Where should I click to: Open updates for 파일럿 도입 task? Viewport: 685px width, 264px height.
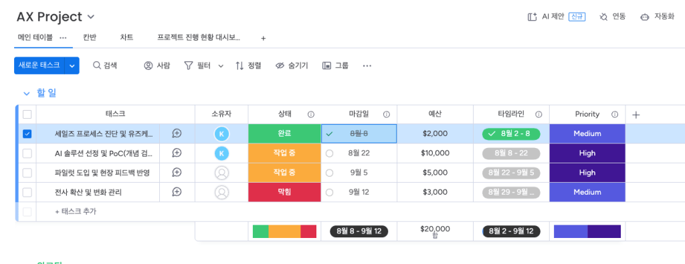tap(177, 173)
